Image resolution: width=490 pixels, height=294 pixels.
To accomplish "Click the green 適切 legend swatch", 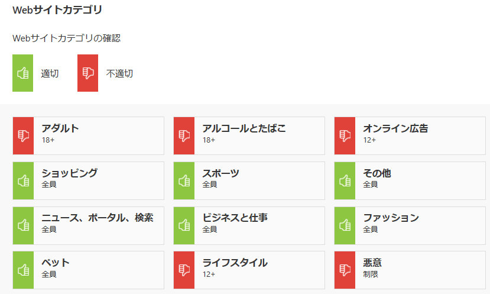I will pos(22,73).
